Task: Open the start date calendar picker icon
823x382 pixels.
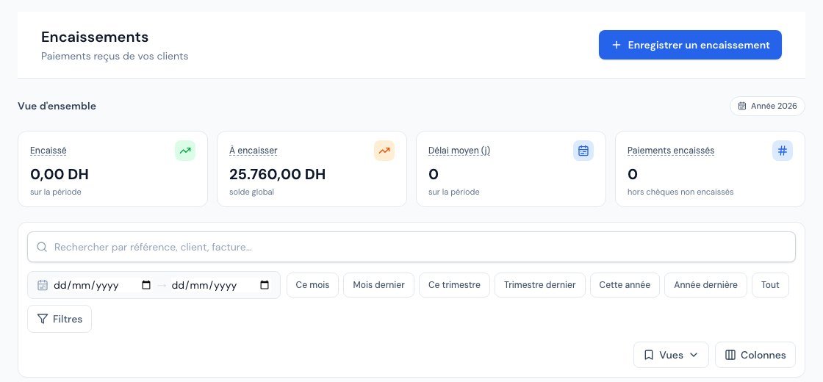Action: pos(146,285)
